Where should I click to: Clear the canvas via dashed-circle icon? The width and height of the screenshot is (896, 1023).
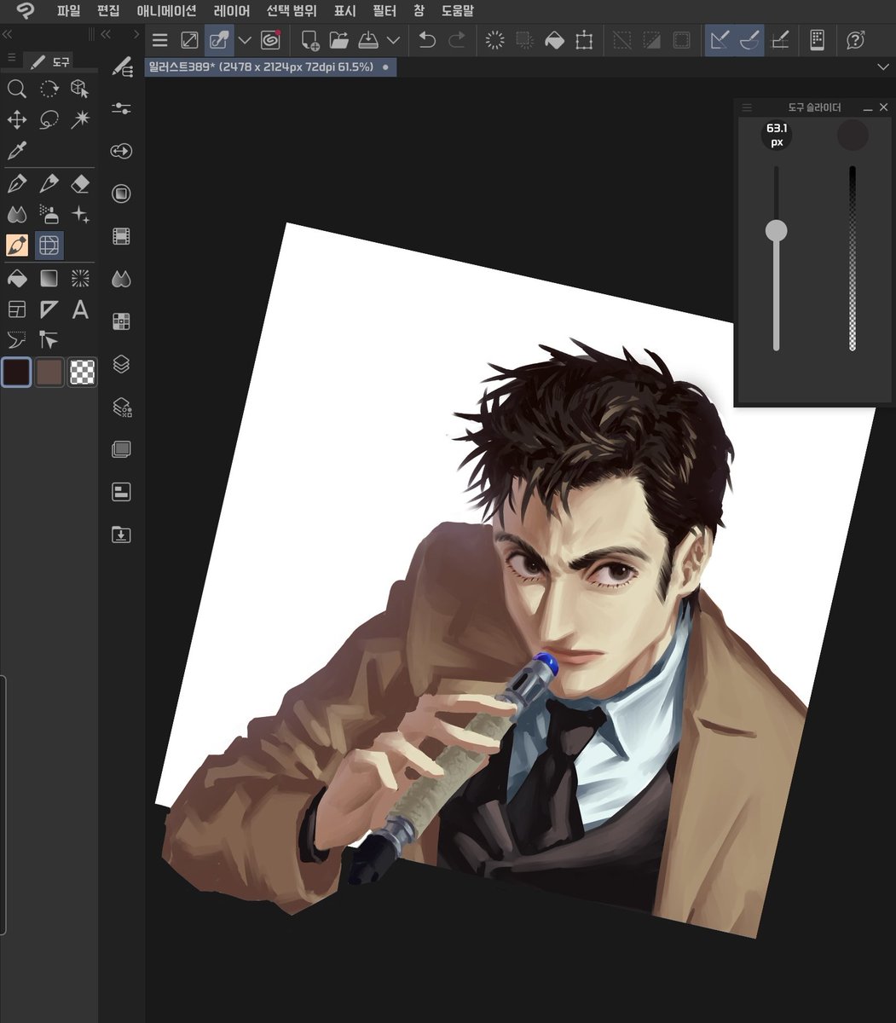pyautogui.click(x=494, y=40)
